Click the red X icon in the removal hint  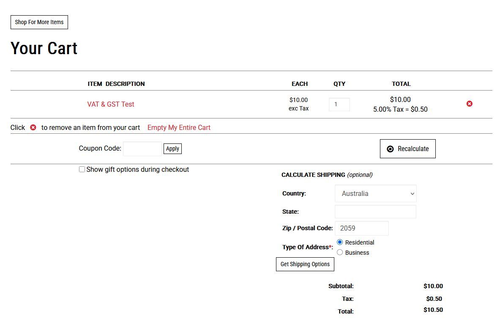tap(33, 127)
